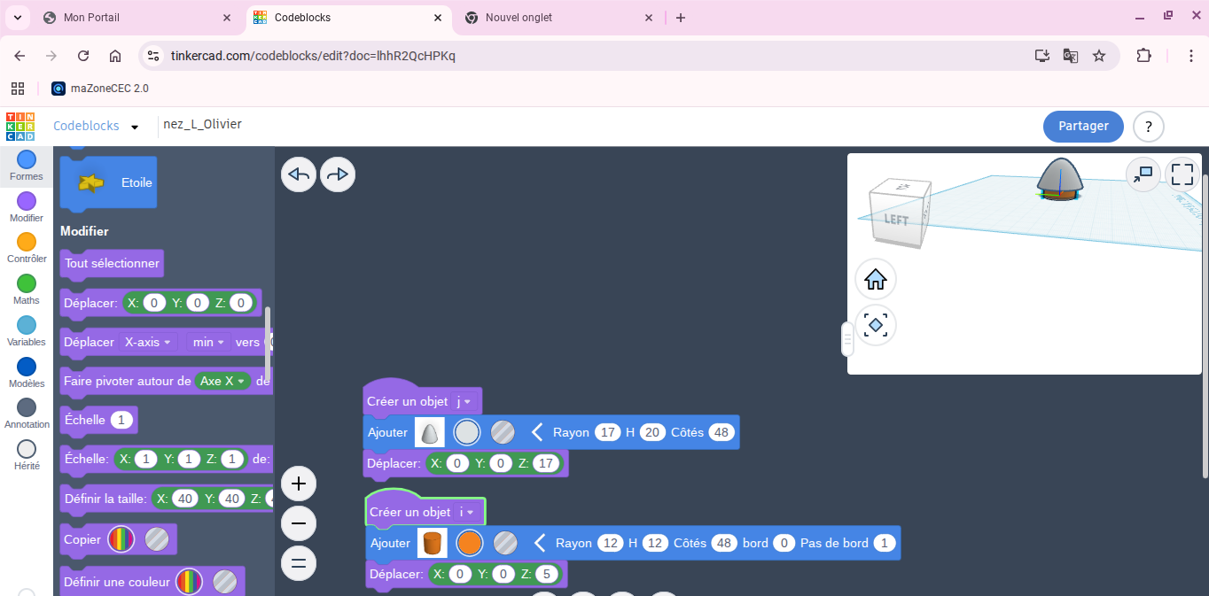Open the object name dropdown 'j'

(x=464, y=401)
